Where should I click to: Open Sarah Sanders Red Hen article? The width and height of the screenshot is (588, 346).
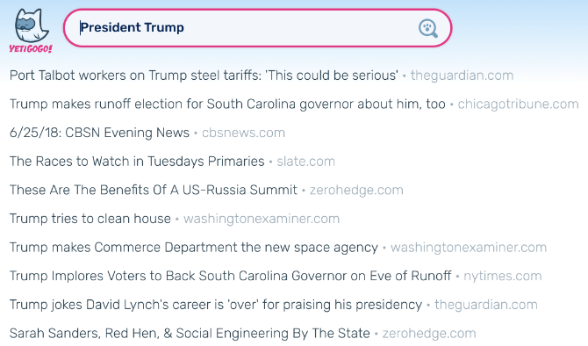click(190, 333)
